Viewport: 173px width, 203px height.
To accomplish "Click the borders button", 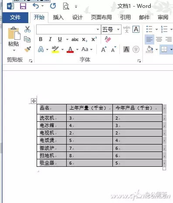I will [x=164, y=49].
